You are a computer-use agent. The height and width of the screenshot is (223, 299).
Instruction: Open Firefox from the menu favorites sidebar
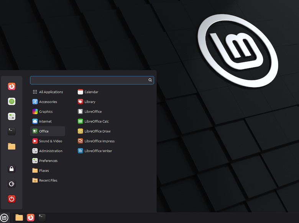pyautogui.click(x=11, y=86)
